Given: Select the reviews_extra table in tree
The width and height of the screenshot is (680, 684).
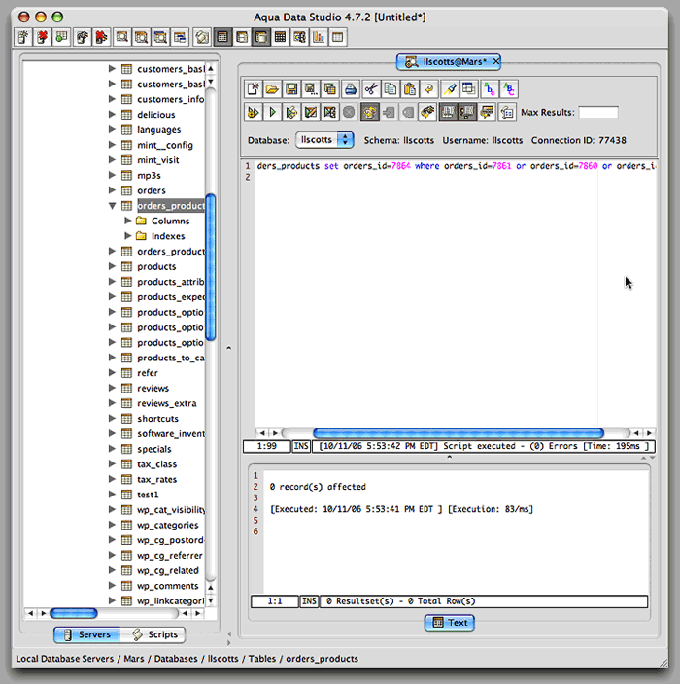Looking at the screenshot, I should click(167, 403).
